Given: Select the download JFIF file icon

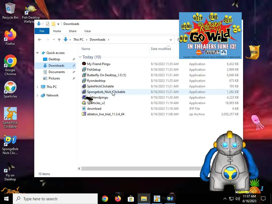Looking at the screenshot, I should 84,108.
